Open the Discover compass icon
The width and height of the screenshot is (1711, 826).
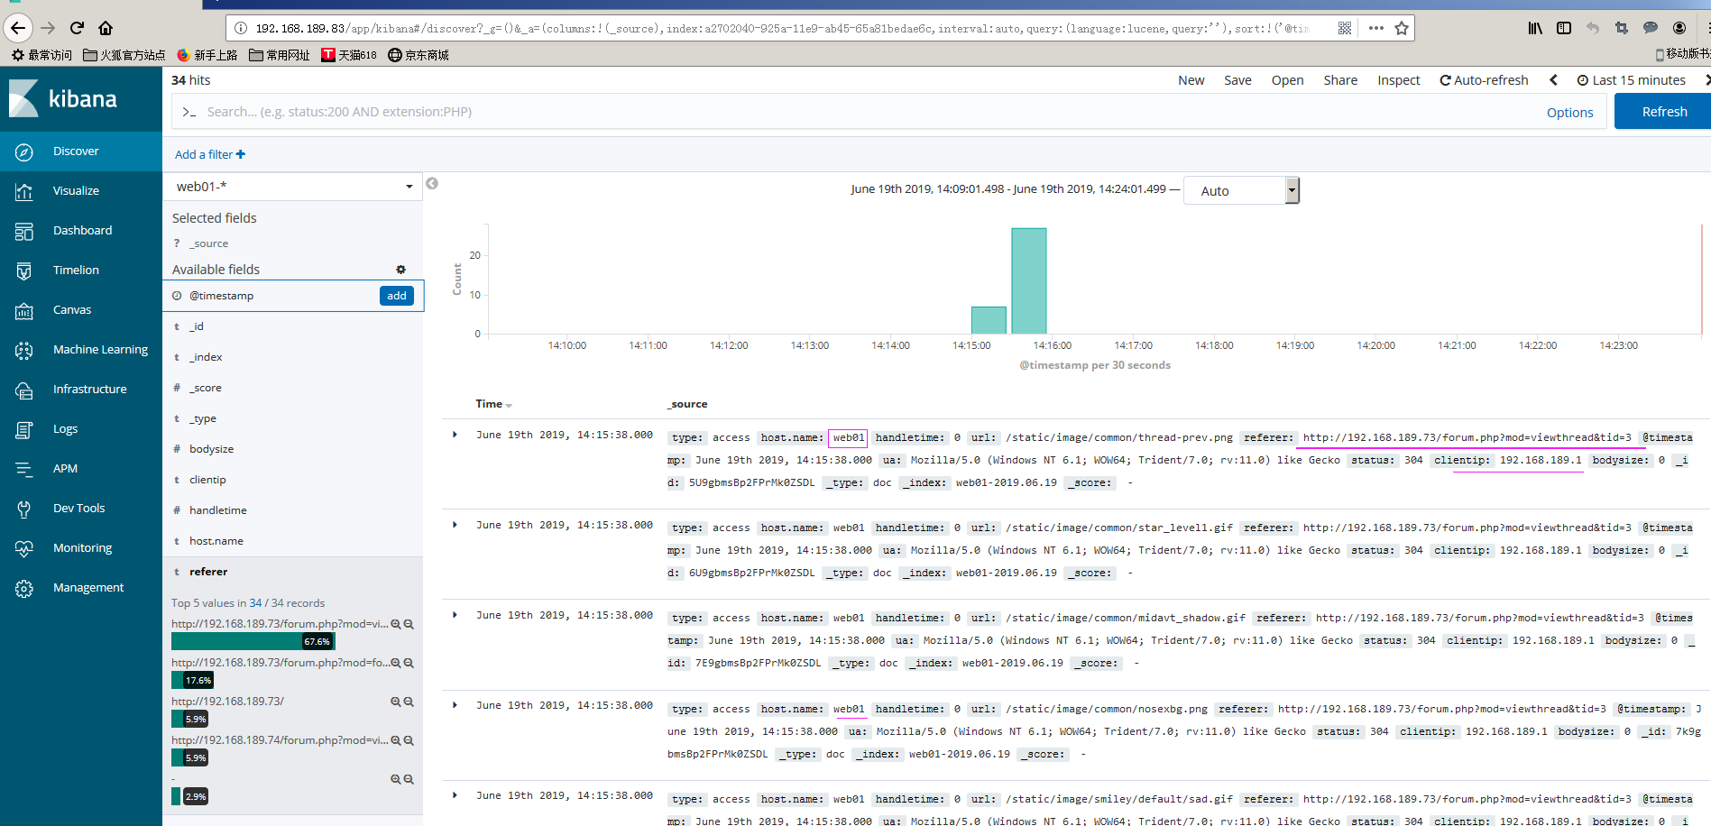point(24,151)
